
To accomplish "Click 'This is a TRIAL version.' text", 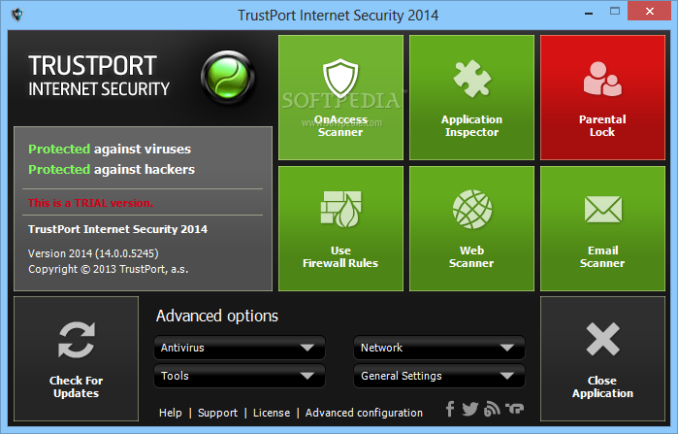I will click(91, 203).
